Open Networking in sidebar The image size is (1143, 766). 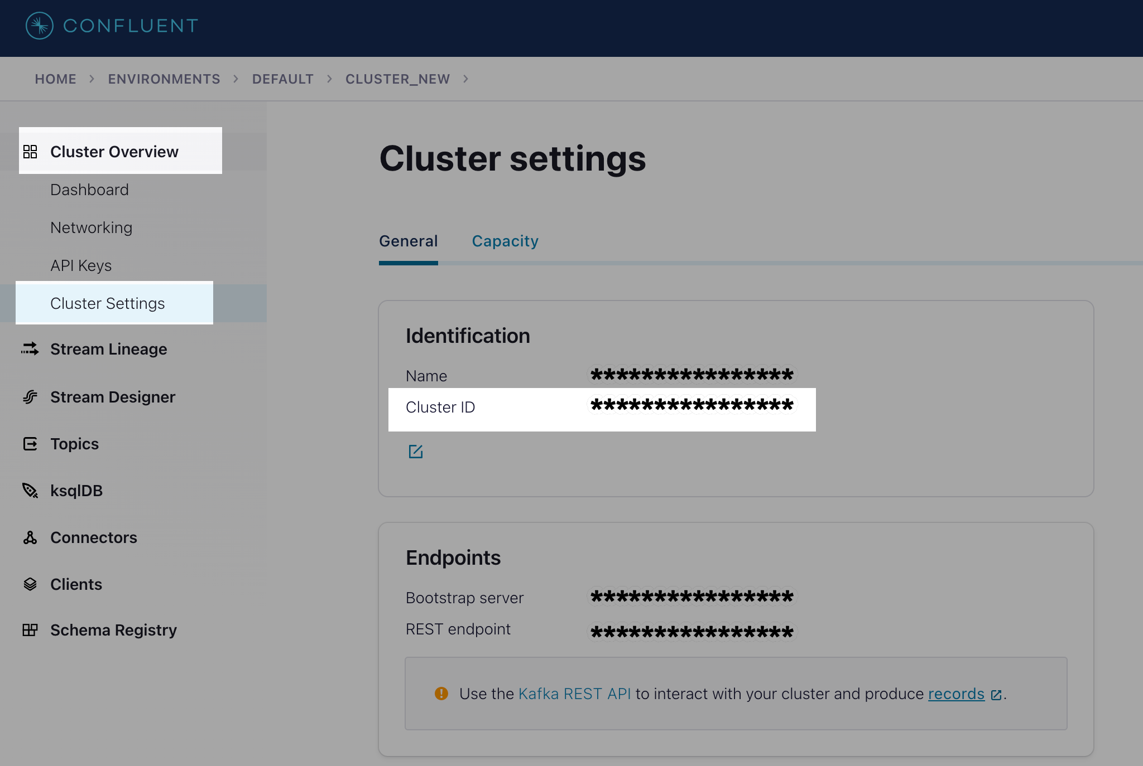91,227
